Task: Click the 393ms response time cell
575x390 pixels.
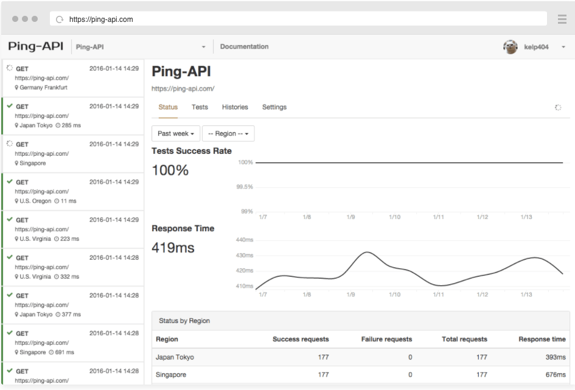Action: pos(556,357)
